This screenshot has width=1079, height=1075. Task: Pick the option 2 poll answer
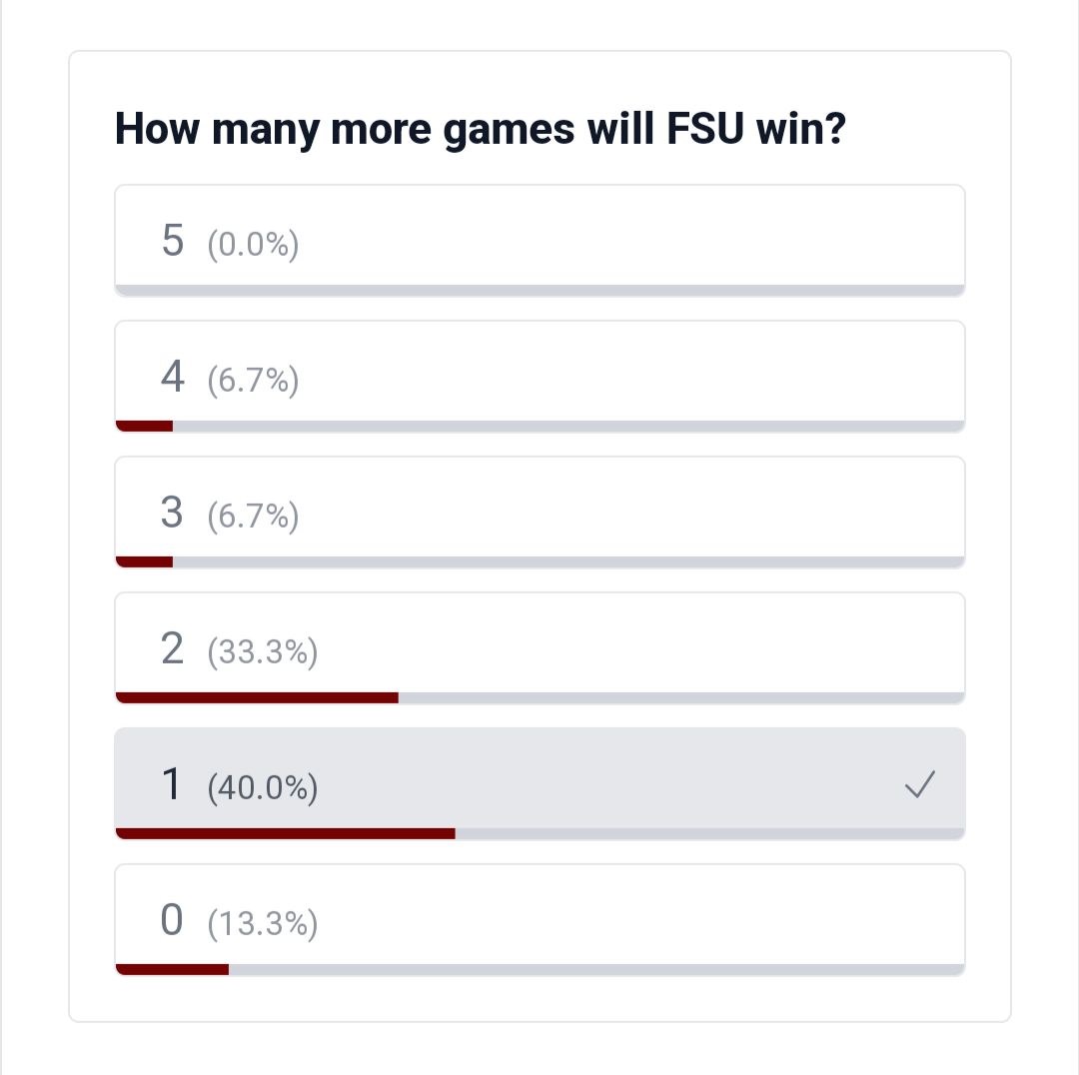(540, 647)
